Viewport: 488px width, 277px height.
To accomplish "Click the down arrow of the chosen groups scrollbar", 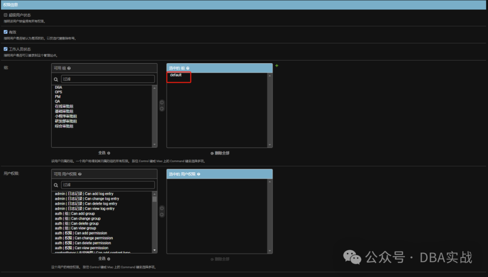I will (270, 145).
